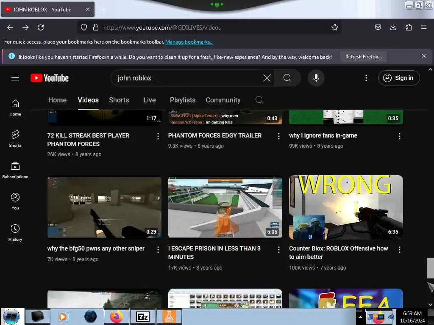Open the taskbar clock showing 6:59 AM
This screenshot has height=325, width=434.
pyautogui.click(x=412, y=317)
